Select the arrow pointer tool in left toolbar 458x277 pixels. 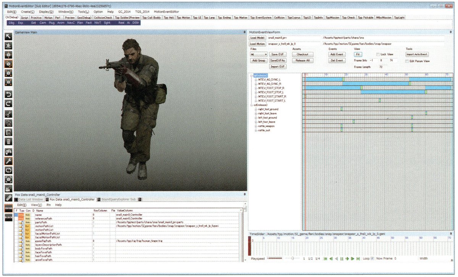(x=8, y=37)
